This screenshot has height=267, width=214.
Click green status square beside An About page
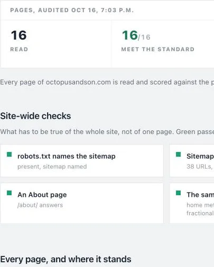click(10, 193)
